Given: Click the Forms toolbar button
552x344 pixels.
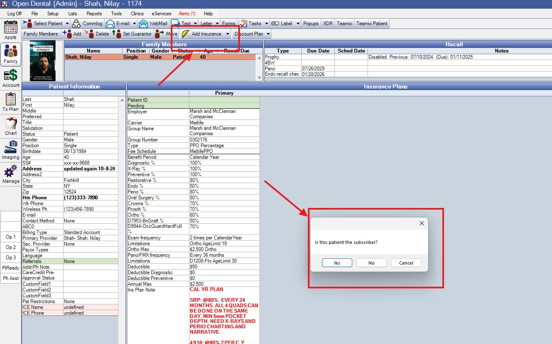Looking at the screenshot, I should coord(228,24).
